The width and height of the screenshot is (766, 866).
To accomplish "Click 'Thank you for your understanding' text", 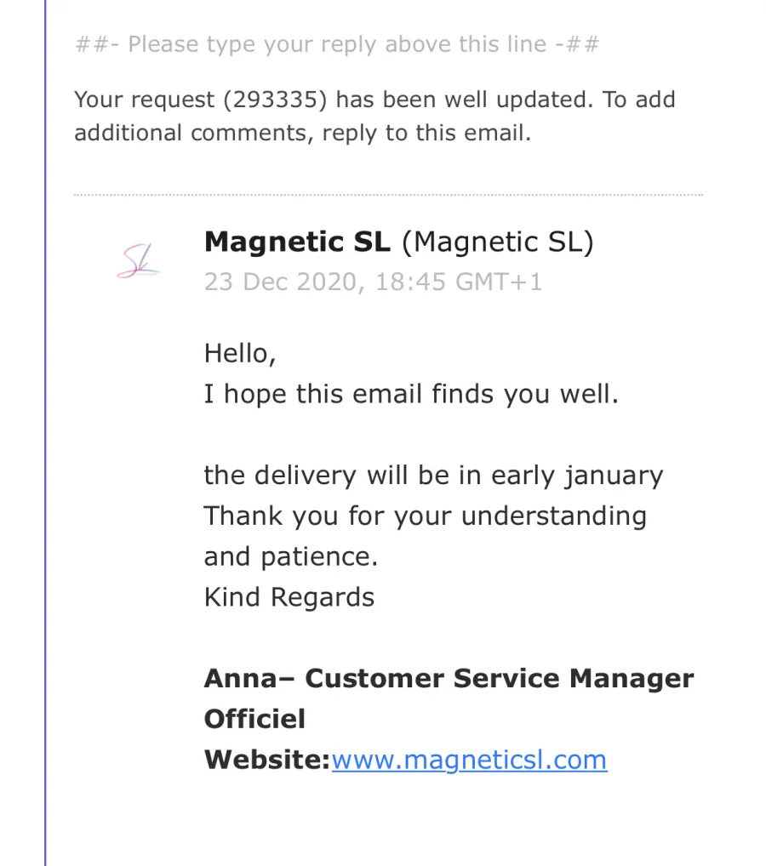I will [425, 516].
